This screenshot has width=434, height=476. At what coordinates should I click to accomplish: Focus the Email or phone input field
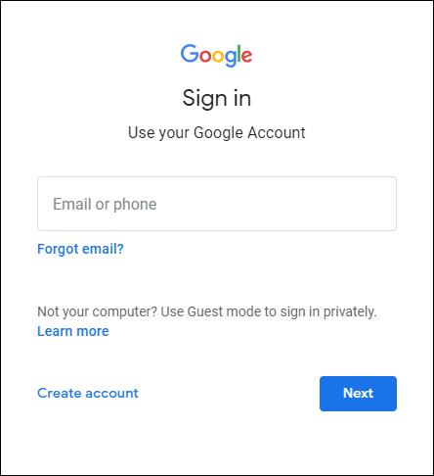[217, 204]
